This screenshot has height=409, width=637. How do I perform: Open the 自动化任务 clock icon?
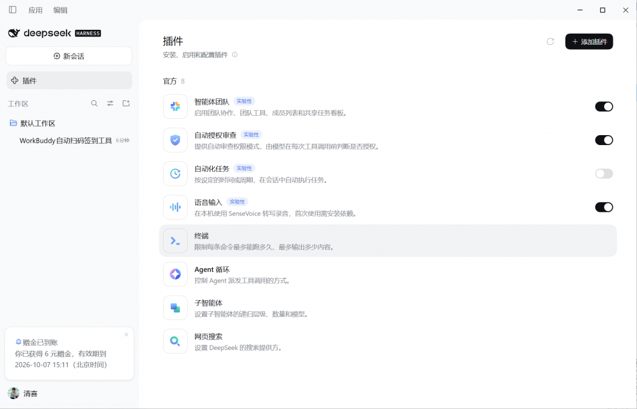point(175,174)
